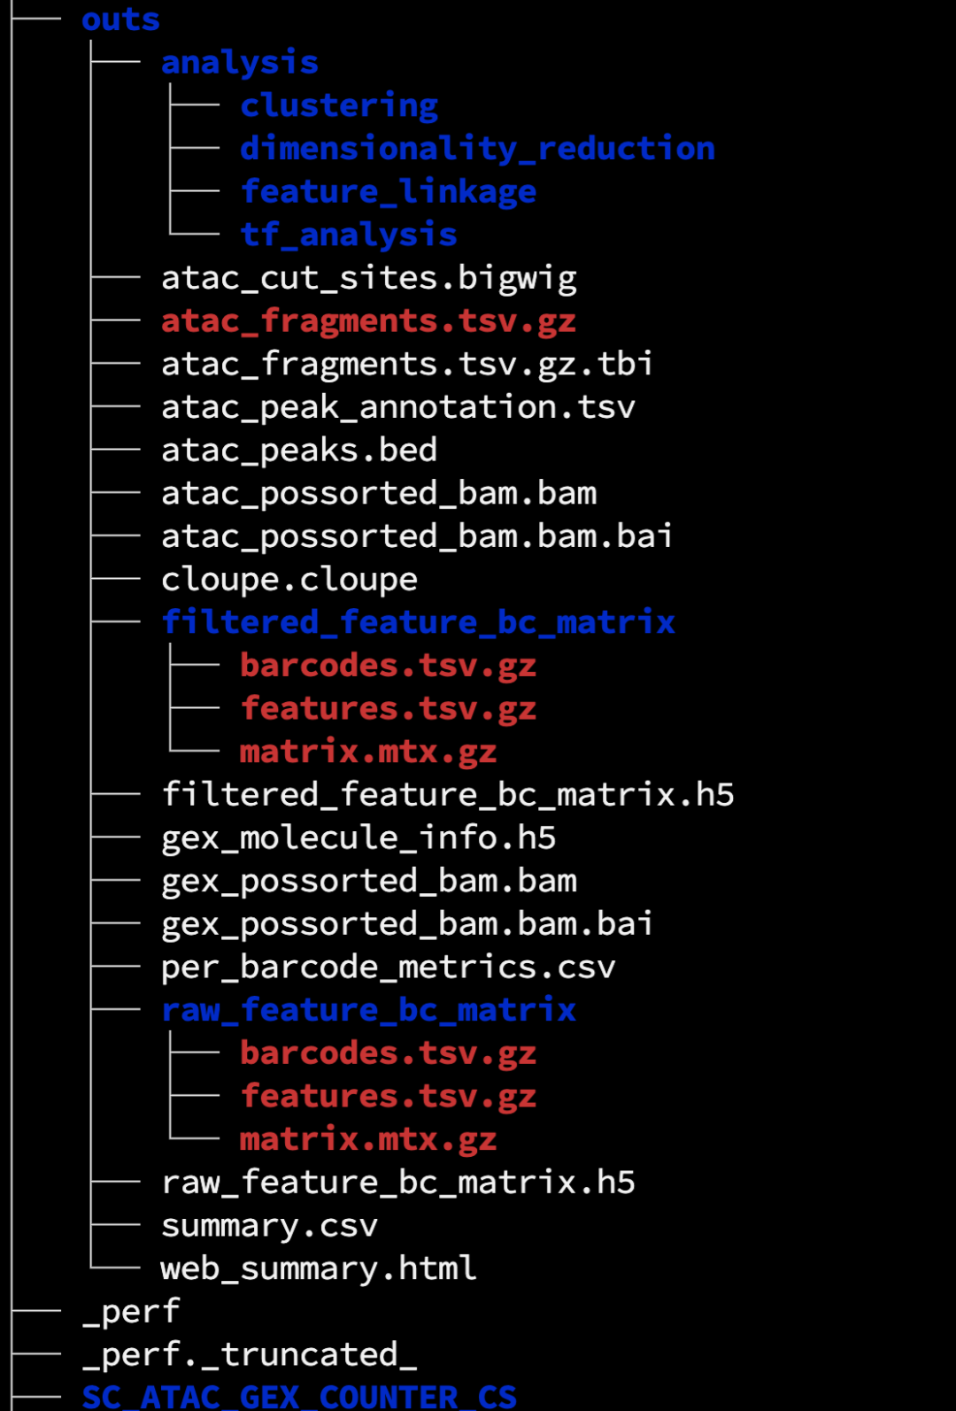Click matrix.mtx.gz under raw_feature_bc_matrix
This screenshot has width=956, height=1411.
(x=368, y=1139)
